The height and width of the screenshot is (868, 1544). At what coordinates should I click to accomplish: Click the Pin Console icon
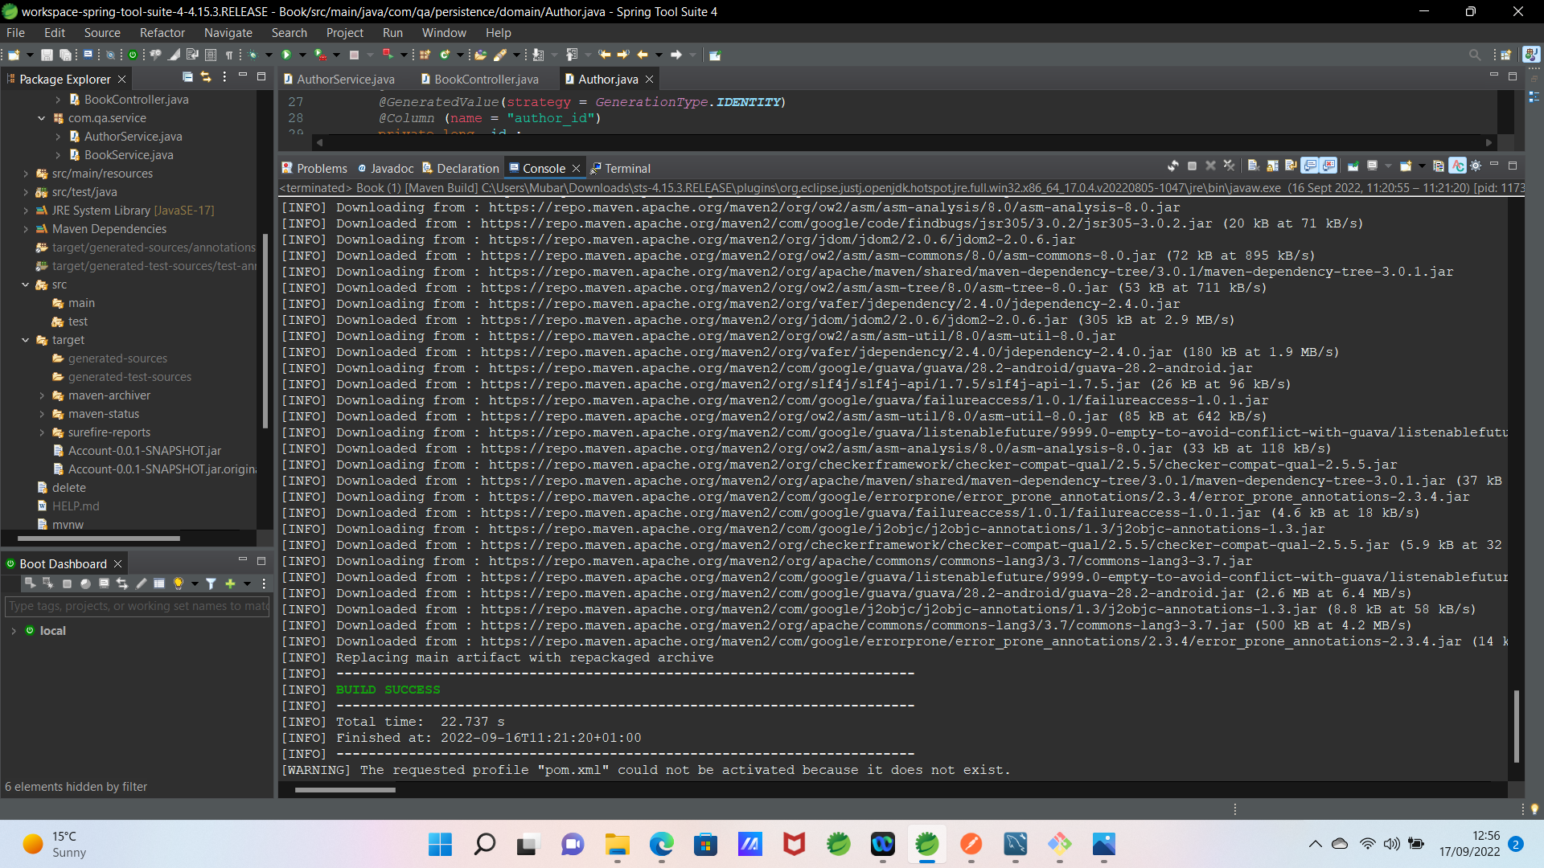tap(1353, 166)
